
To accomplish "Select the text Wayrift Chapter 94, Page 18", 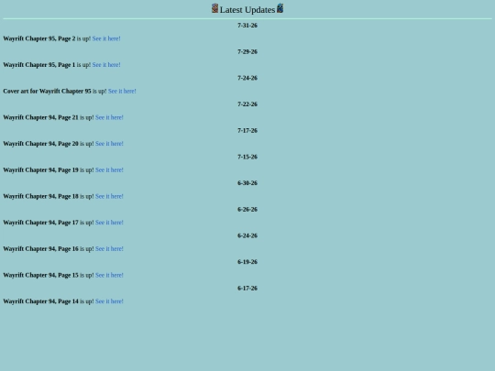I will coord(40,196).
